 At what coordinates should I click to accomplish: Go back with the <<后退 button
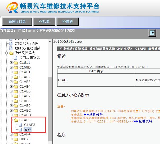pos(44,22)
